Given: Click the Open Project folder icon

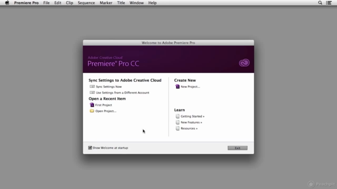Looking at the screenshot, I should click(x=92, y=111).
